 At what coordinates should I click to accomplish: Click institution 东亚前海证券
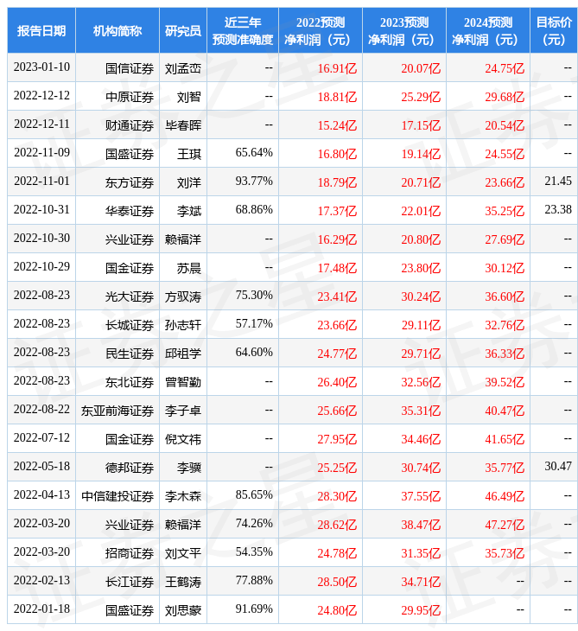118,411
